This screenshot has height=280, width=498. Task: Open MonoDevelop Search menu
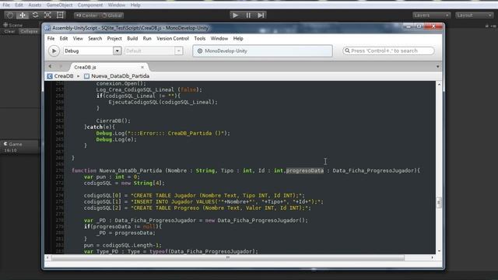(95, 38)
